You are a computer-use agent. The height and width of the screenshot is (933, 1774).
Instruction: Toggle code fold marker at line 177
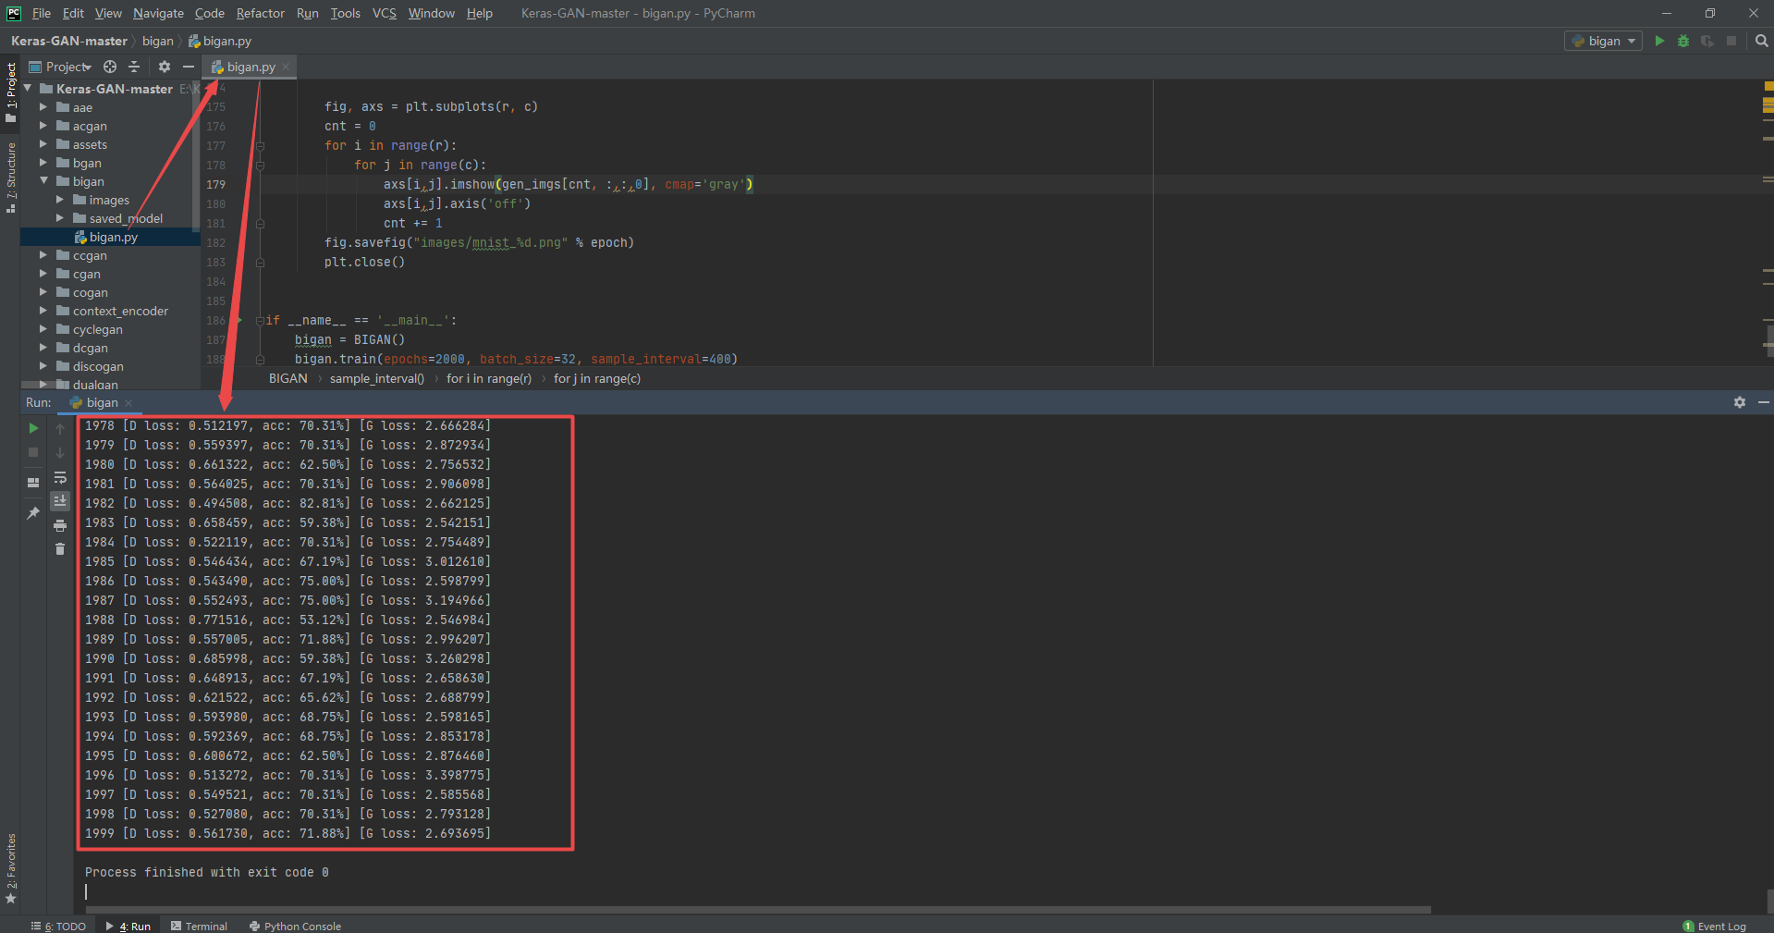(260, 146)
